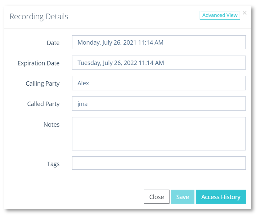Click the Notes label
Viewport: 257px width, 215px height.
tap(52, 124)
